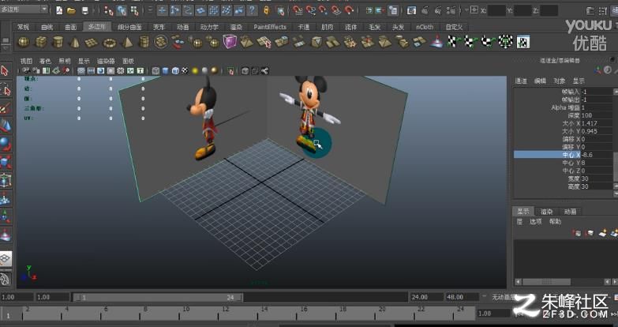This screenshot has width=618, height=327.
Task: Click the Z coordinate input field
Action: coord(549,10)
